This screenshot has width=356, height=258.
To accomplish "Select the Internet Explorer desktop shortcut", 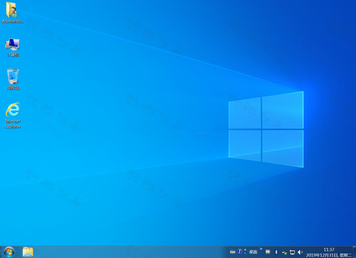I will (x=12, y=116).
